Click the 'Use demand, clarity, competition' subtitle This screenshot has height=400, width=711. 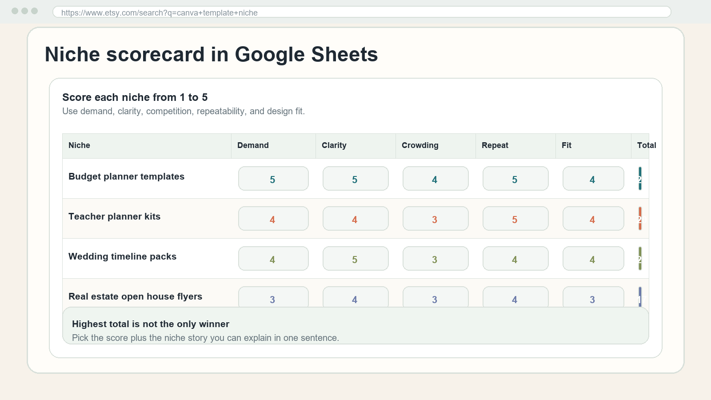184,111
